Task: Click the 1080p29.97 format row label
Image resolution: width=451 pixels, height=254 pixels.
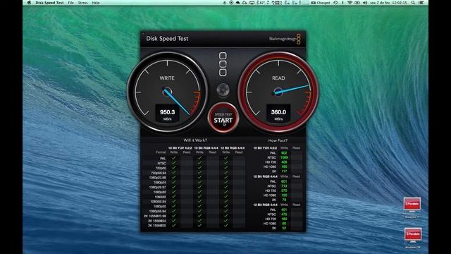Action: 158,187
